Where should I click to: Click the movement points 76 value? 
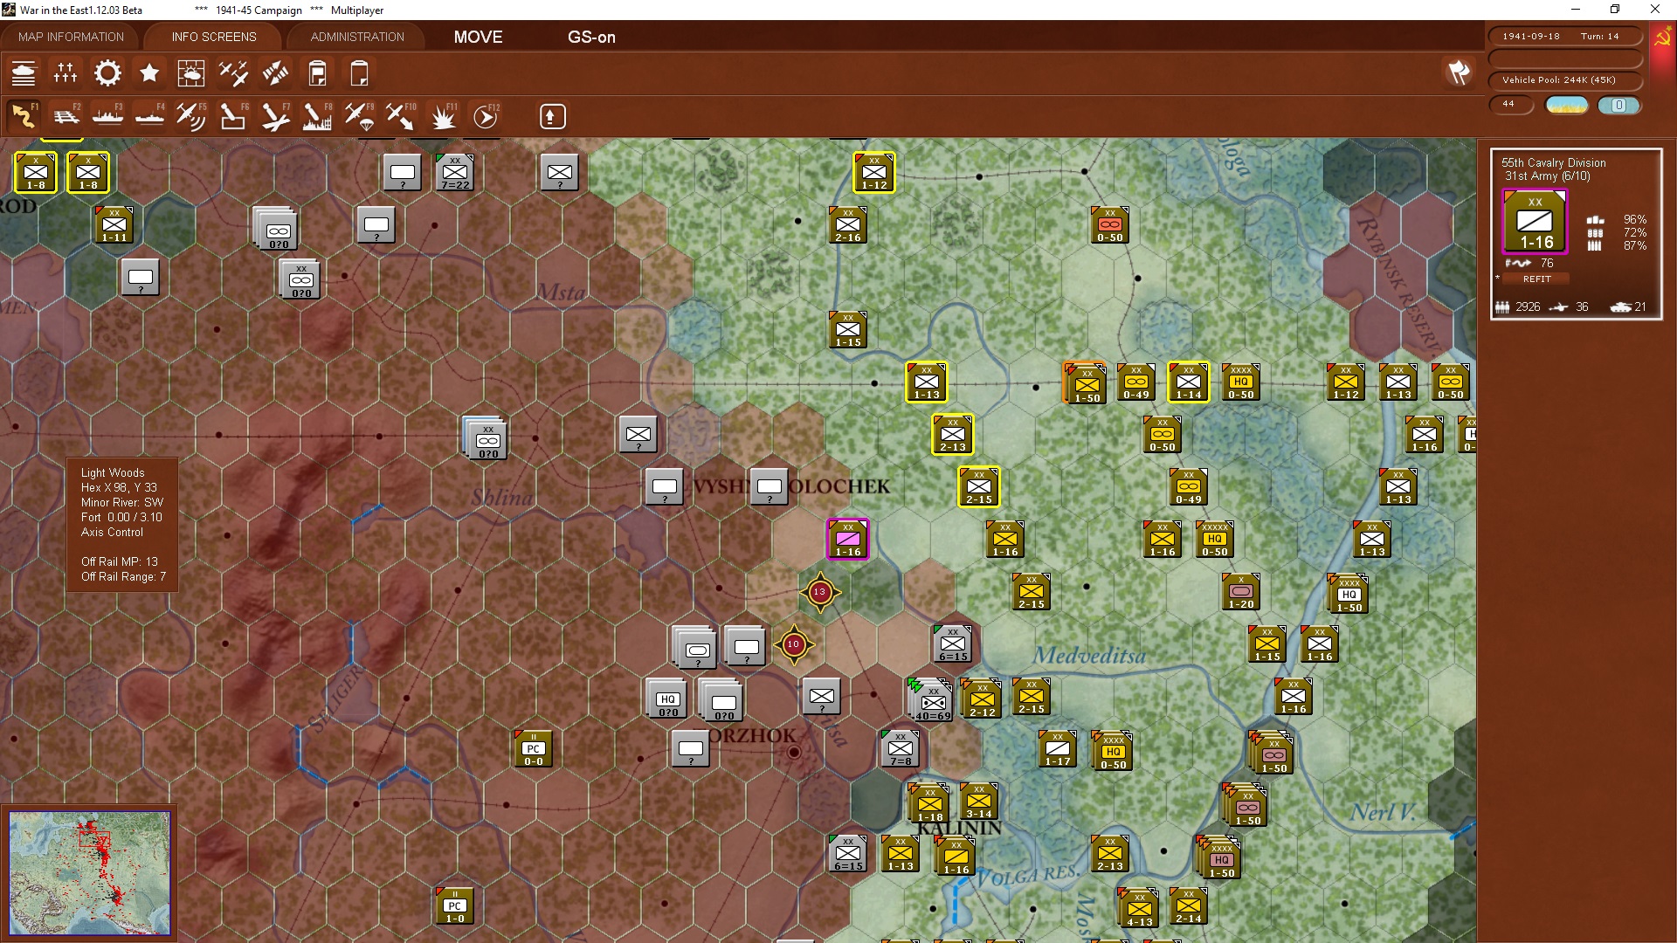[1547, 263]
